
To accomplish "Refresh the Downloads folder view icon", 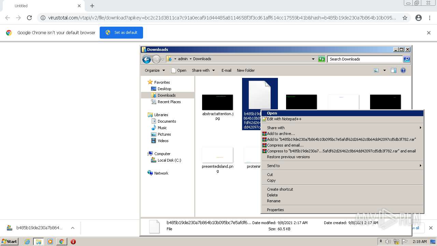I will [322, 59].
